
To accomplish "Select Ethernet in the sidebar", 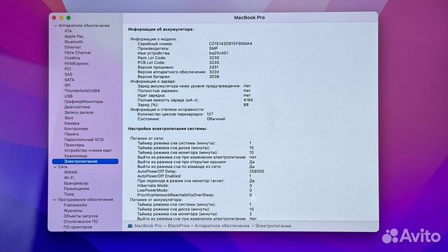I will 72,47.
